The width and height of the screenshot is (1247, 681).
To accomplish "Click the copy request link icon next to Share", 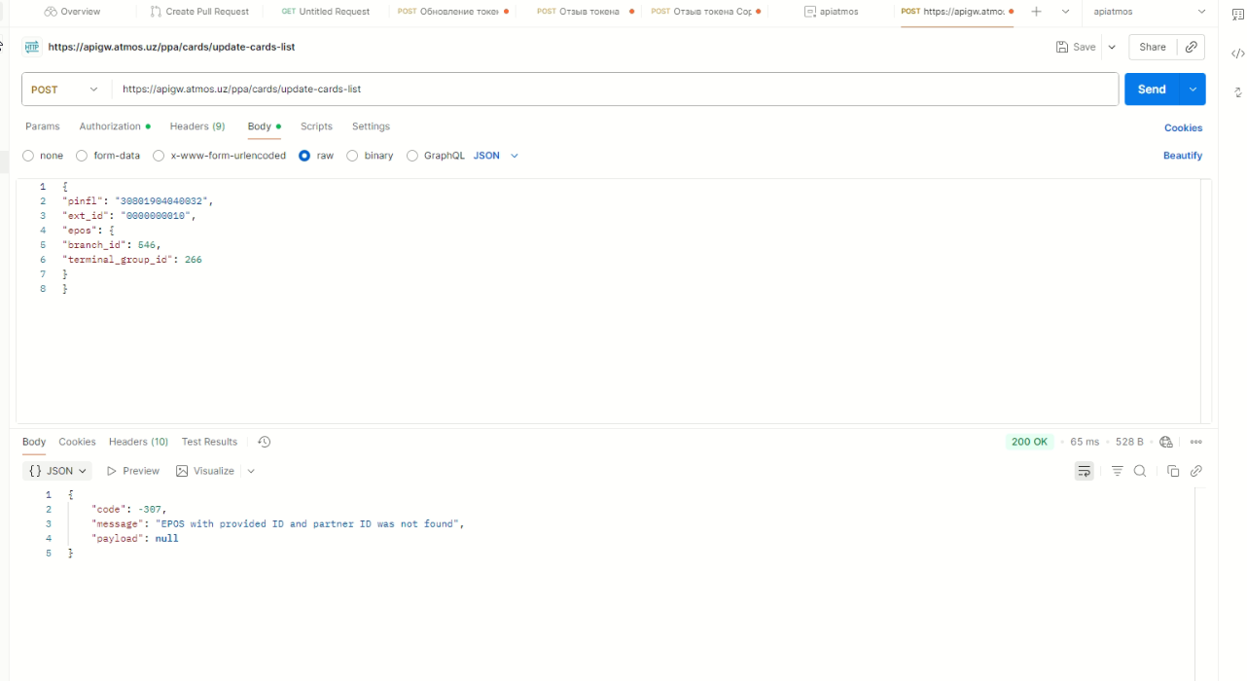I will pyautogui.click(x=1192, y=47).
